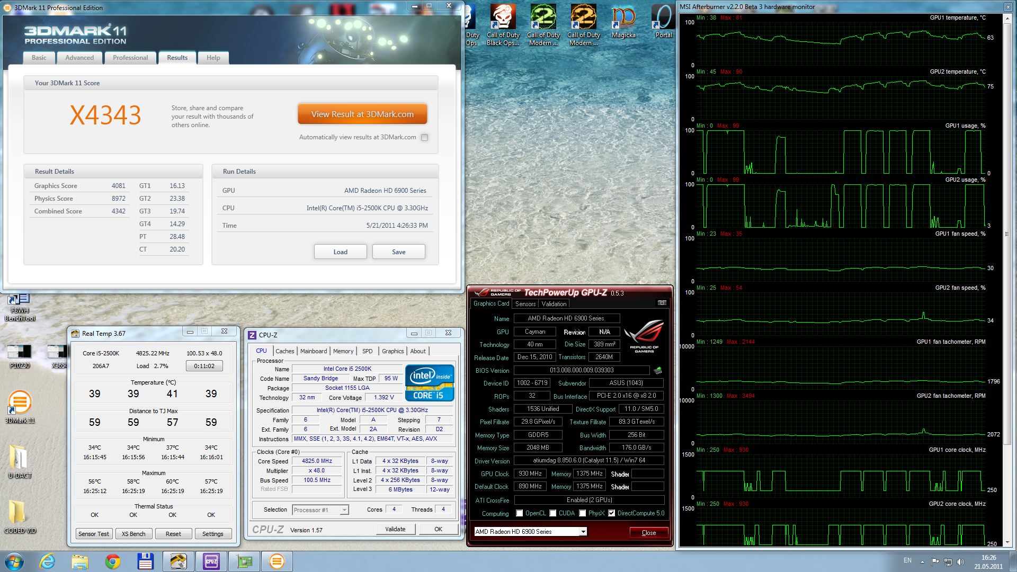Open the About tab in CPU-Z
1017x572 pixels.
click(x=418, y=351)
